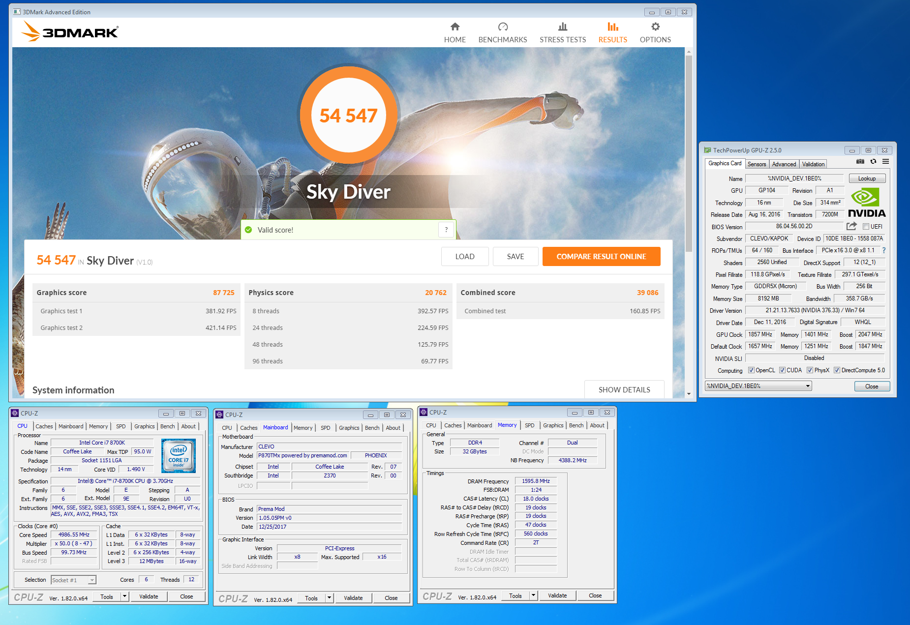Click the Combined score value 39 086
This screenshot has height=625, width=910.
click(x=648, y=293)
